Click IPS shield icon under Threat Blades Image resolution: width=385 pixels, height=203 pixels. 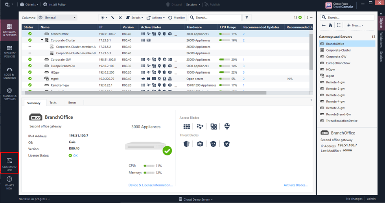pos(187,144)
